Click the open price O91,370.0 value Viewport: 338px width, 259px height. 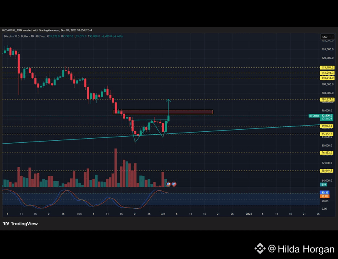point(54,36)
